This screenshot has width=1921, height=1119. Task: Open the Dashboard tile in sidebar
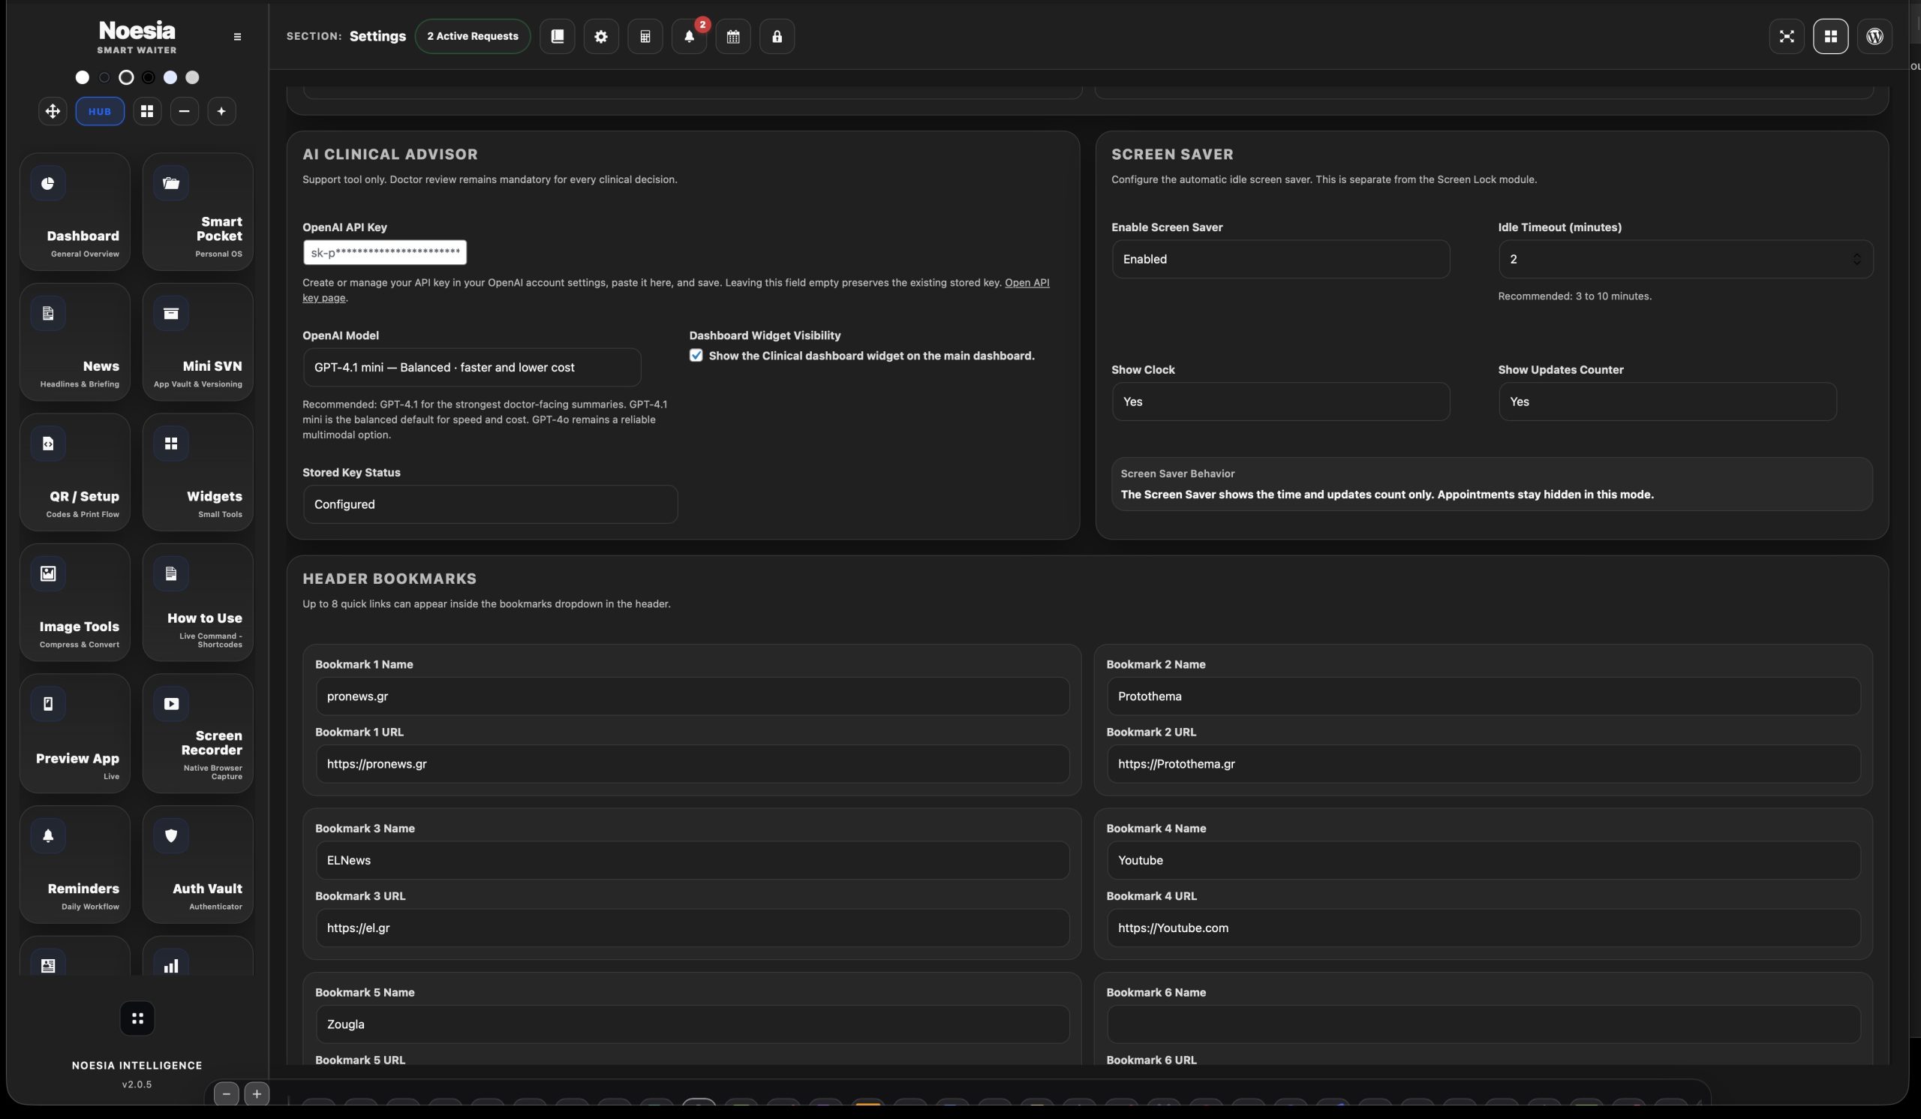coord(75,212)
